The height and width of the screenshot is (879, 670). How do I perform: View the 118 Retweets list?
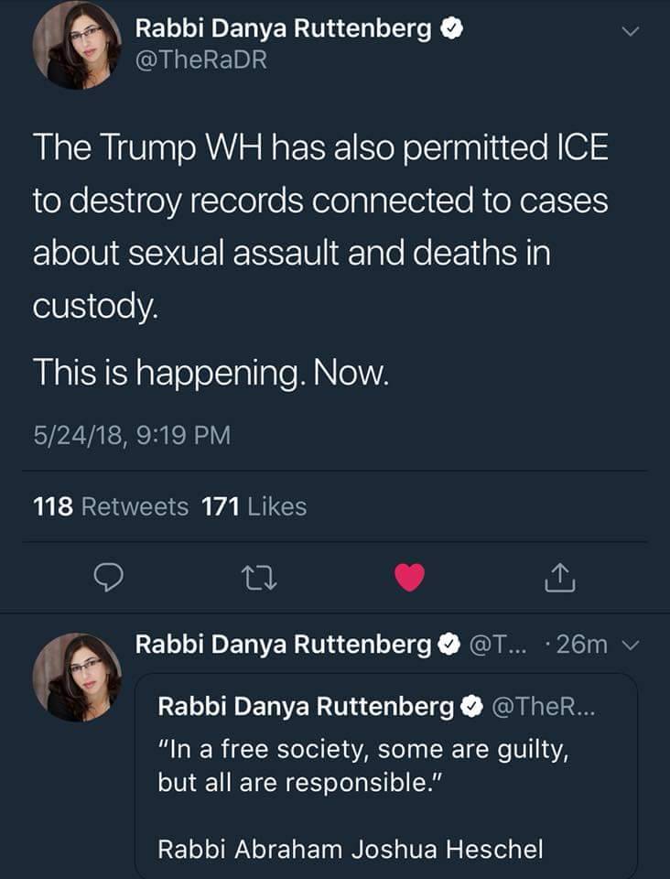click(111, 506)
